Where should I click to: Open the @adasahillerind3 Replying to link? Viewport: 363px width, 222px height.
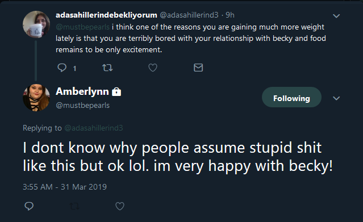[94, 128]
